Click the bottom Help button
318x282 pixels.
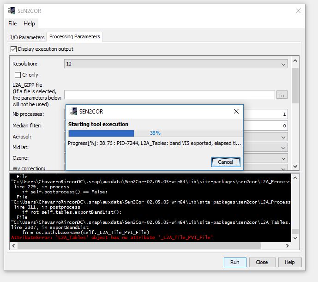tap(289, 262)
